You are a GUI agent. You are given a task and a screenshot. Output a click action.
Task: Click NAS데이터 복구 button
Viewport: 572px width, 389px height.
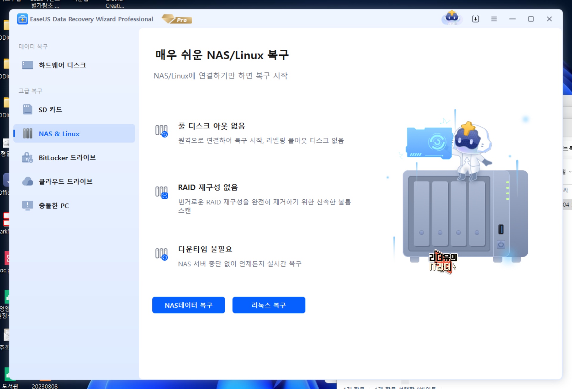point(188,305)
